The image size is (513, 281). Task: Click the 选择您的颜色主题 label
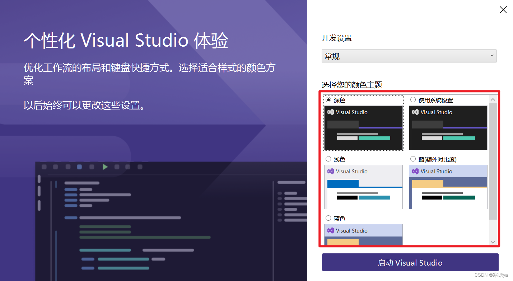(352, 85)
